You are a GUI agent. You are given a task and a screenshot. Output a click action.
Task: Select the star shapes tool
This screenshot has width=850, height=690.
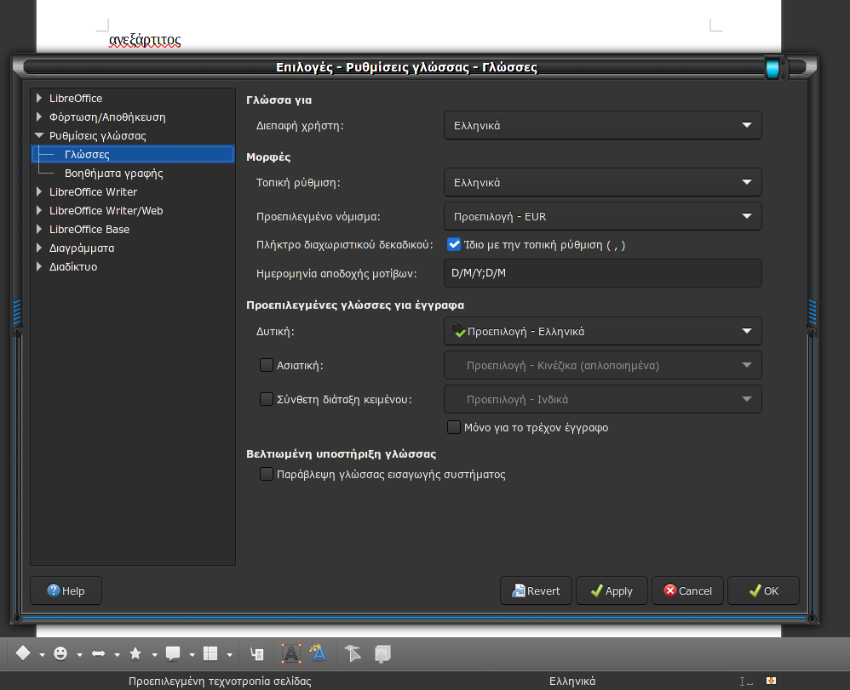pos(135,653)
